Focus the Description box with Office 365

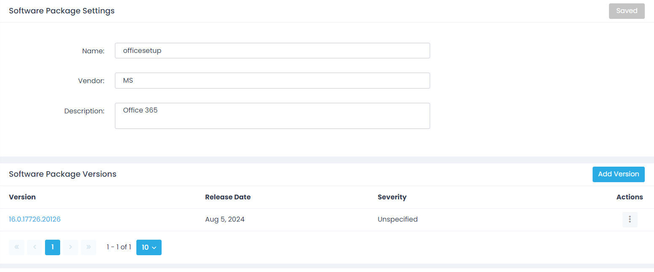point(272,115)
